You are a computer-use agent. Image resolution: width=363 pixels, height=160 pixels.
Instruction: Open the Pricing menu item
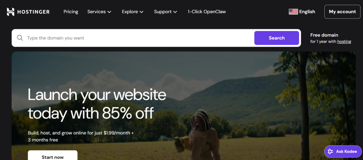tap(71, 12)
